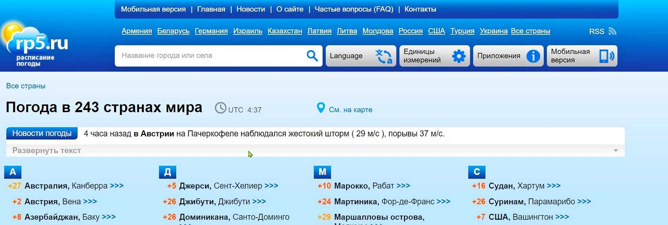Click the RSS feed icon
The height and width of the screenshot is (225, 668).
[x=612, y=31]
